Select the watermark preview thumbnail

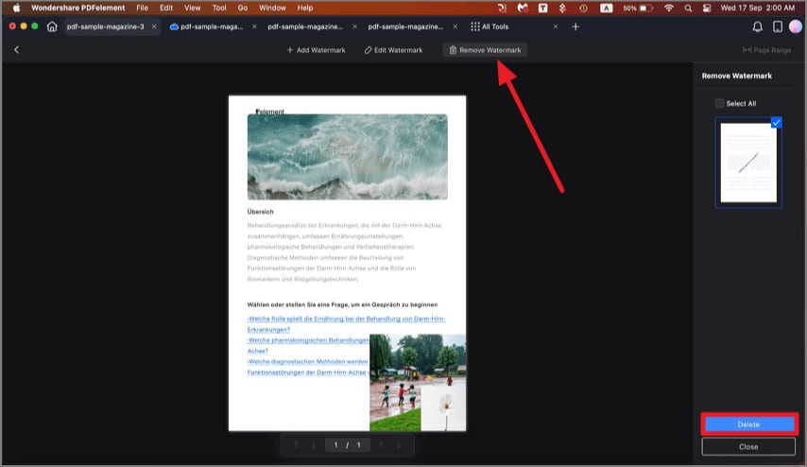pos(748,163)
